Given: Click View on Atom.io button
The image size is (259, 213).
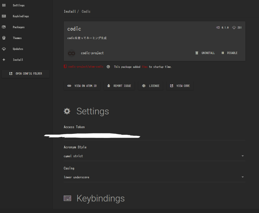Looking at the screenshot, I should [82, 86].
